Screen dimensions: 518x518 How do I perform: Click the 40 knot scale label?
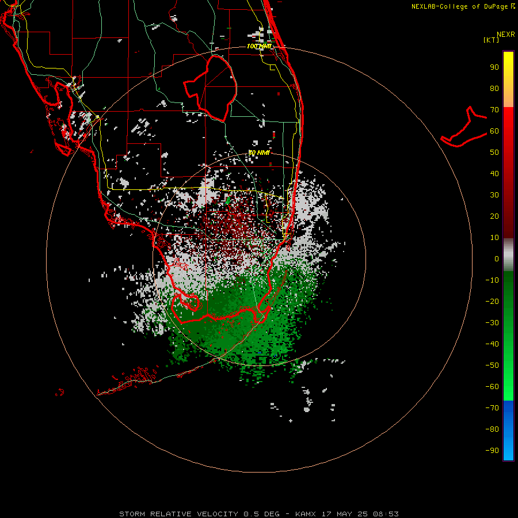(494, 174)
